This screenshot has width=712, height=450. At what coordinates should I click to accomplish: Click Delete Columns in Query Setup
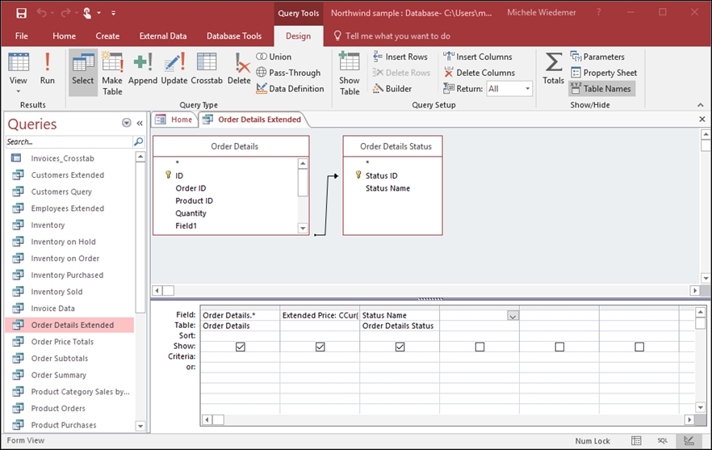point(479,73)
